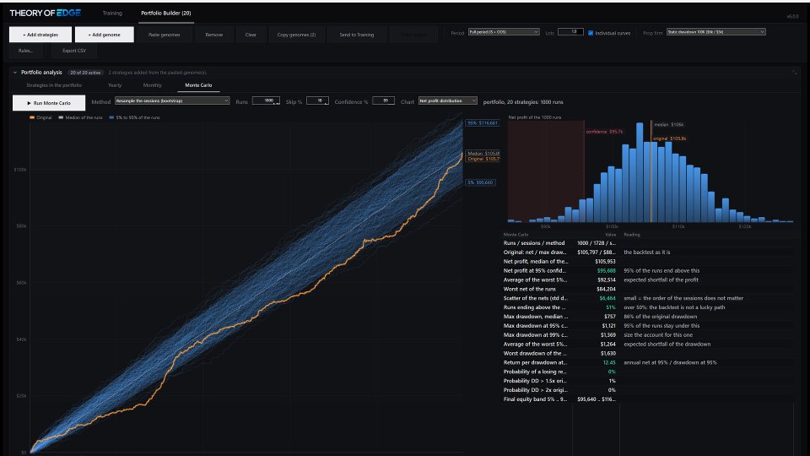Focus the Runs input field
Screen dimensions: 810x456
tap(266, 100)
